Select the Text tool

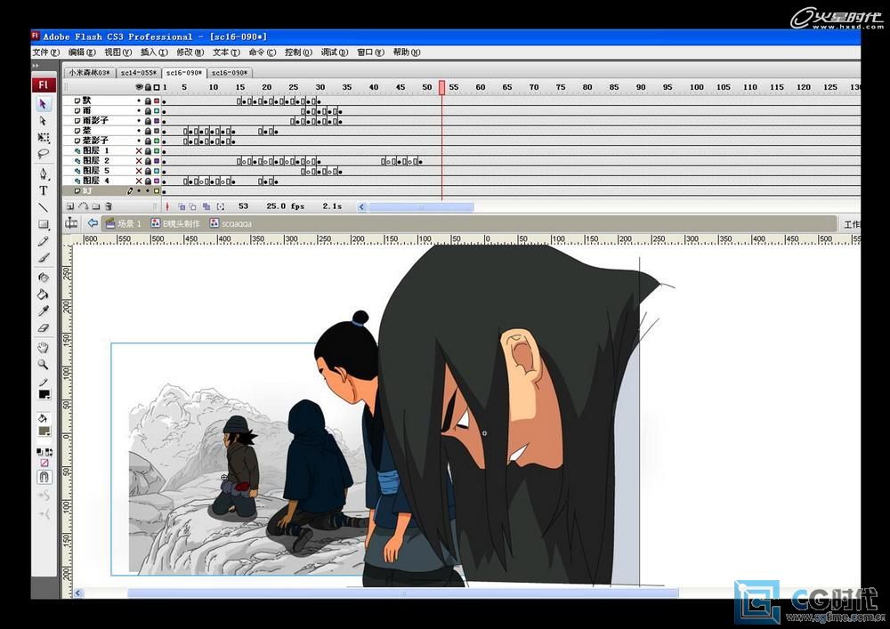coord(43,190)
